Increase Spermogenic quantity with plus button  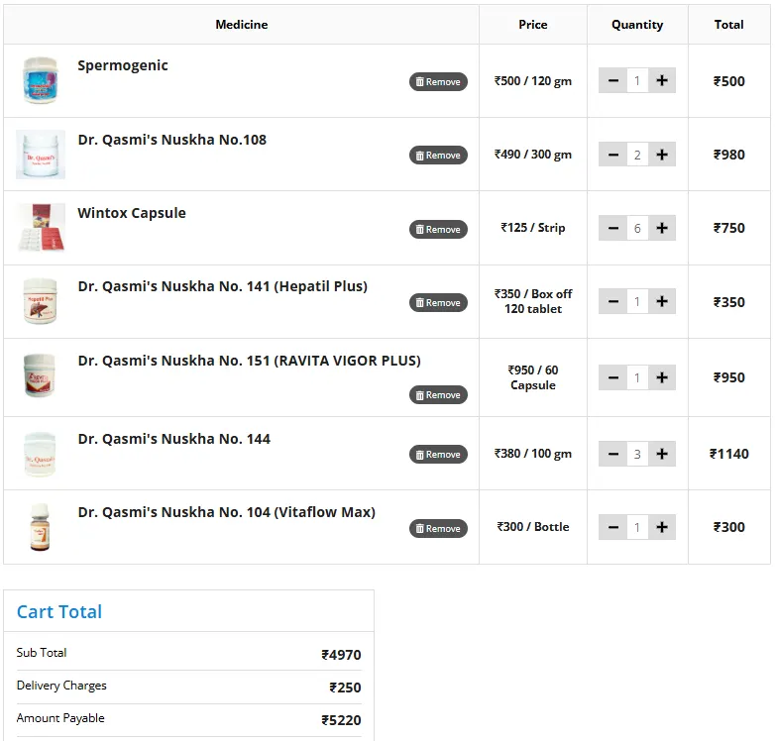662,80
